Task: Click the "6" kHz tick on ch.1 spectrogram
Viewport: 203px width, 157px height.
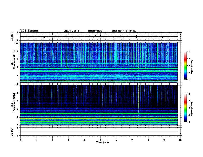Action: coord(18,59)
